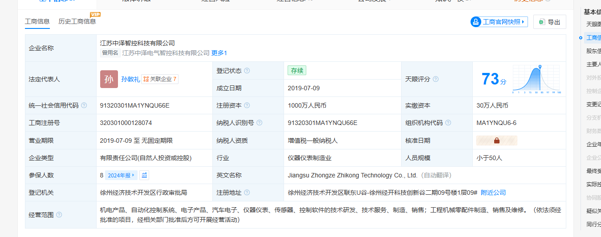Click the help icon next to 组织机构代码

pyautogui.click(x=448, y=123)
